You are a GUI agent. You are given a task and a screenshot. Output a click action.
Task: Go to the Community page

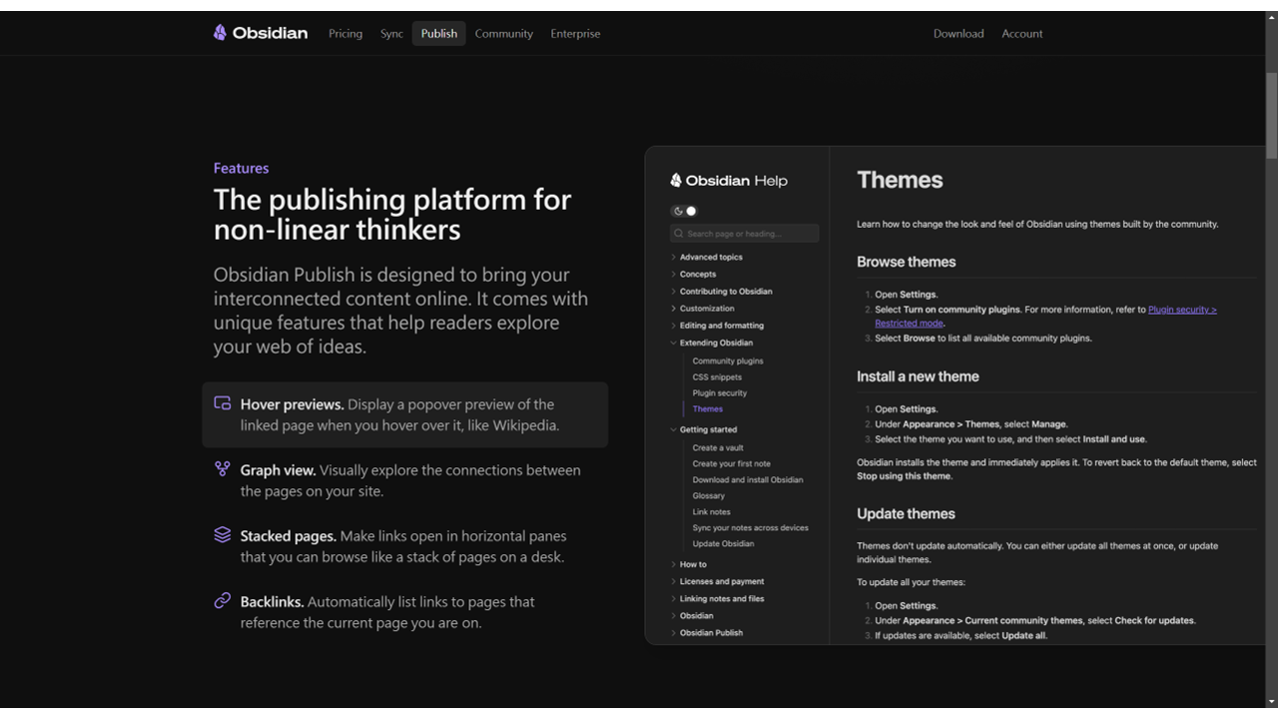pos(503,33)
